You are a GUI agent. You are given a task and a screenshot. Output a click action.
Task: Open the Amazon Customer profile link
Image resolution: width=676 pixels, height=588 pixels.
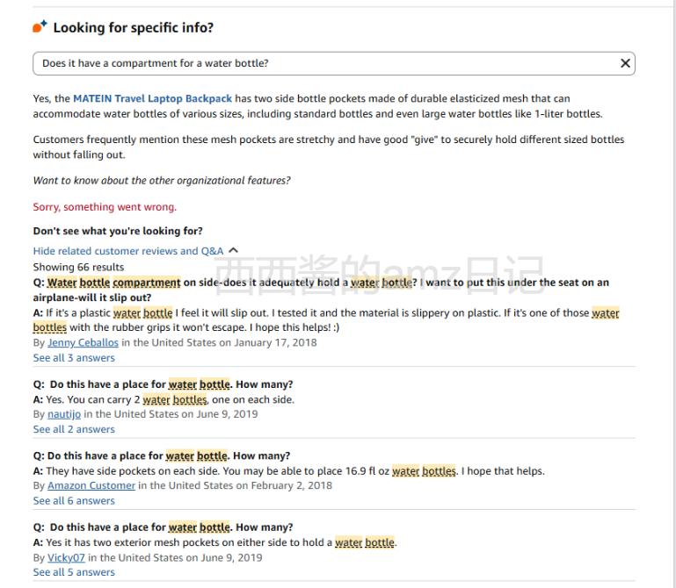91,485
